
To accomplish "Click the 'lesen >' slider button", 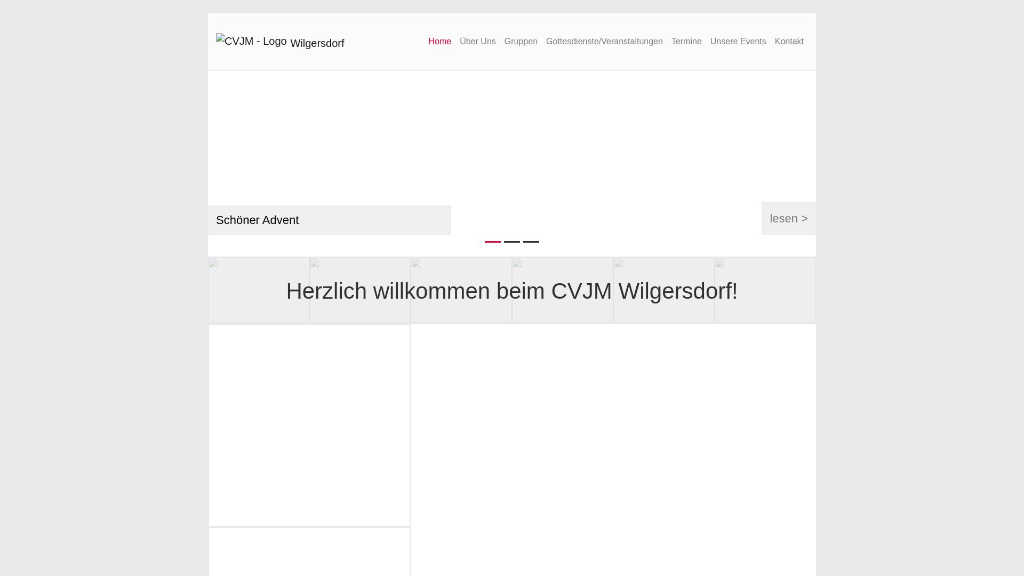I will pos(789,218).
